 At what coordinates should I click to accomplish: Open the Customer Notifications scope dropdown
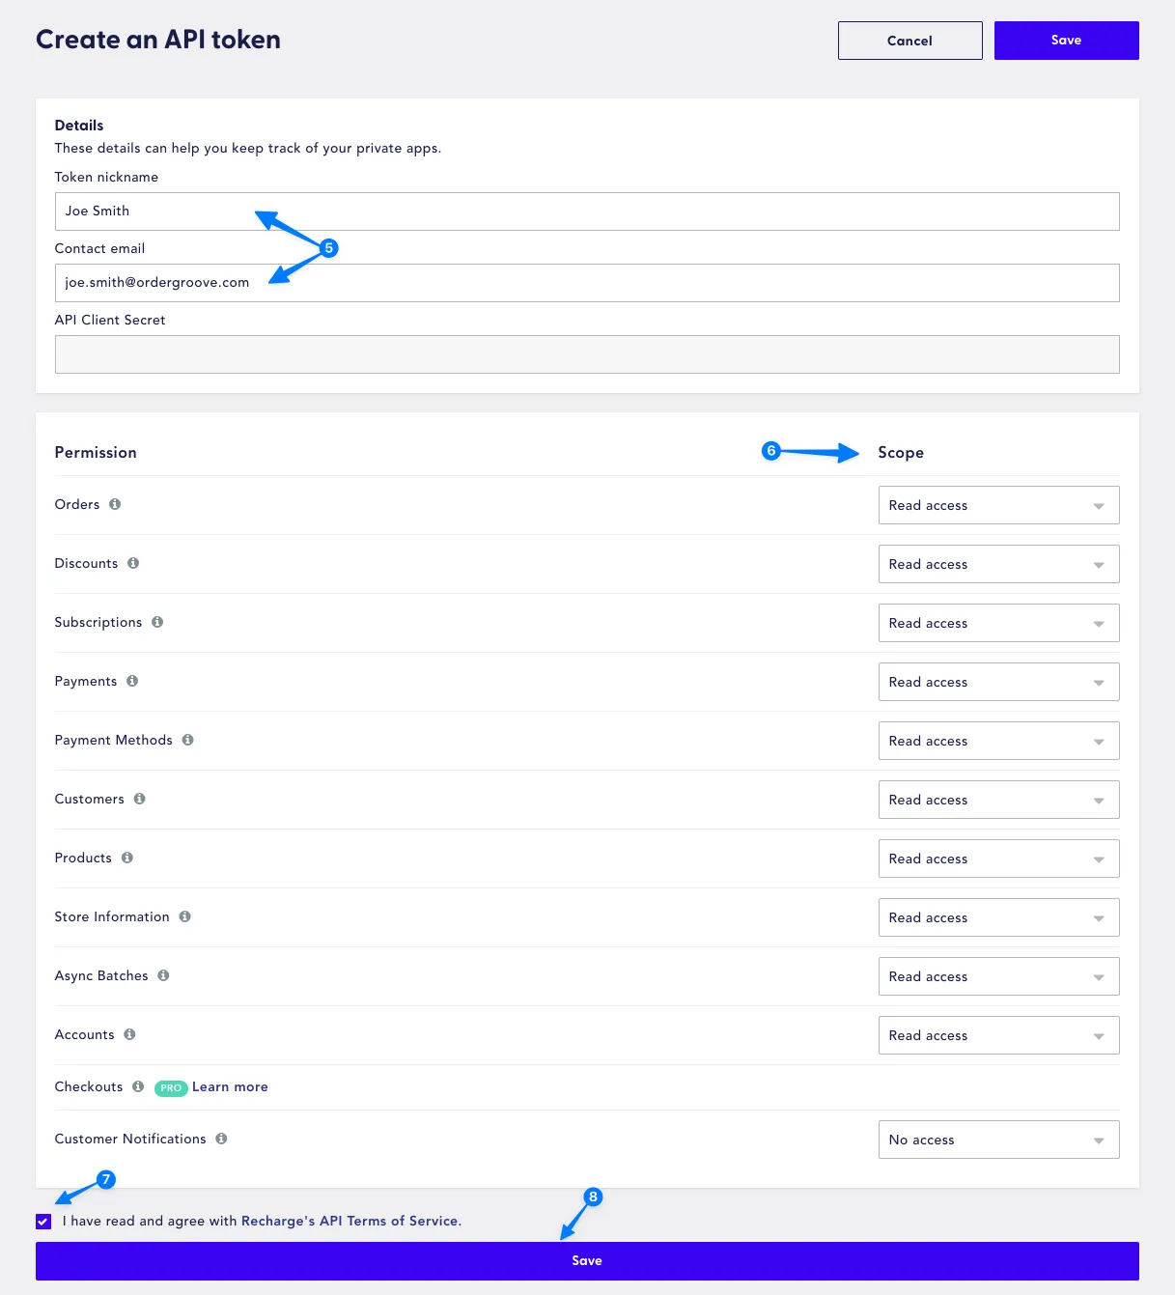998,1140
